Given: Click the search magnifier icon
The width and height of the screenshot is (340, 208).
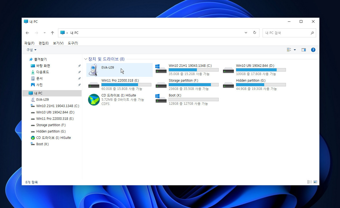Looking at the screenshot, I should coord(312,33).
